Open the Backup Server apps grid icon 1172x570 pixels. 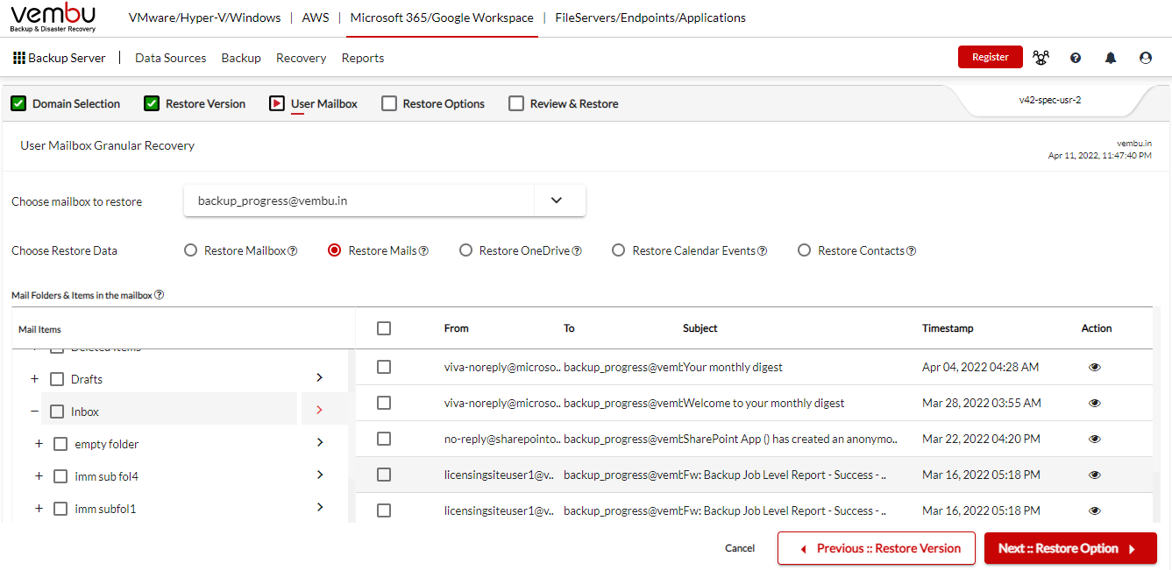point(19,58)
